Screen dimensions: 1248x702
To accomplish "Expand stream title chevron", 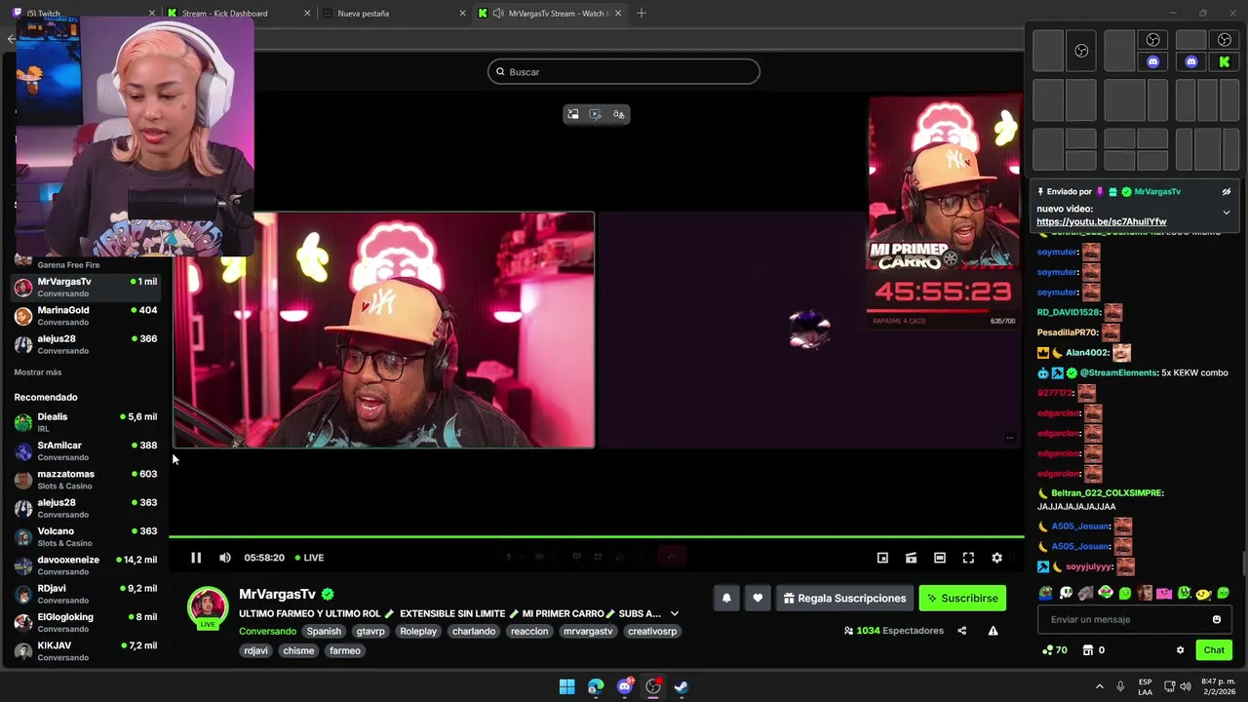I will [x=674, y=614].
